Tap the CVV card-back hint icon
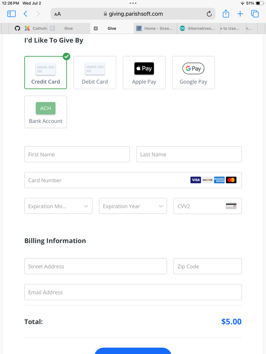The height and width of the screenshot is (354, 266). pyautogui.click(x=231, y=206)
